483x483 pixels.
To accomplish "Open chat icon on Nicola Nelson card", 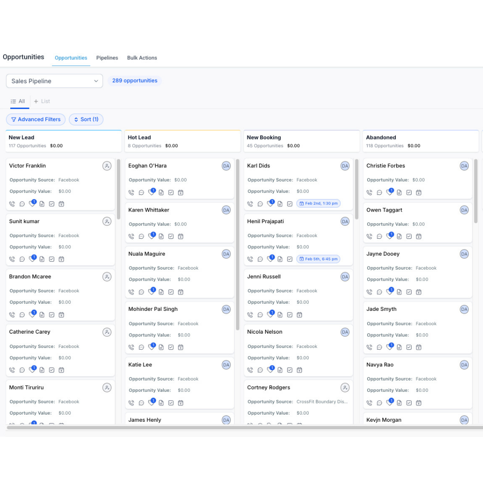I will (260, 370).
